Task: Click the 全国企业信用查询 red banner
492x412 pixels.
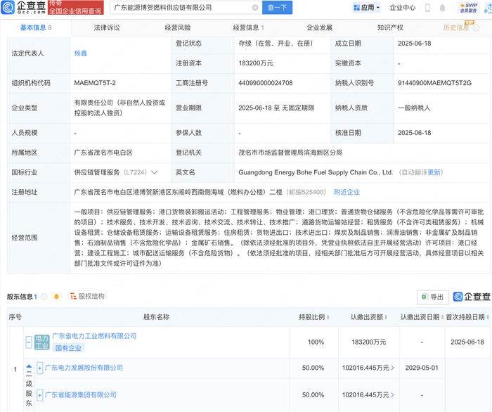Action: pyautogui.click(x=76, y=8)
